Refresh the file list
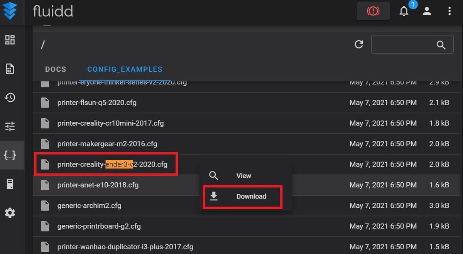 pos(359,44)
